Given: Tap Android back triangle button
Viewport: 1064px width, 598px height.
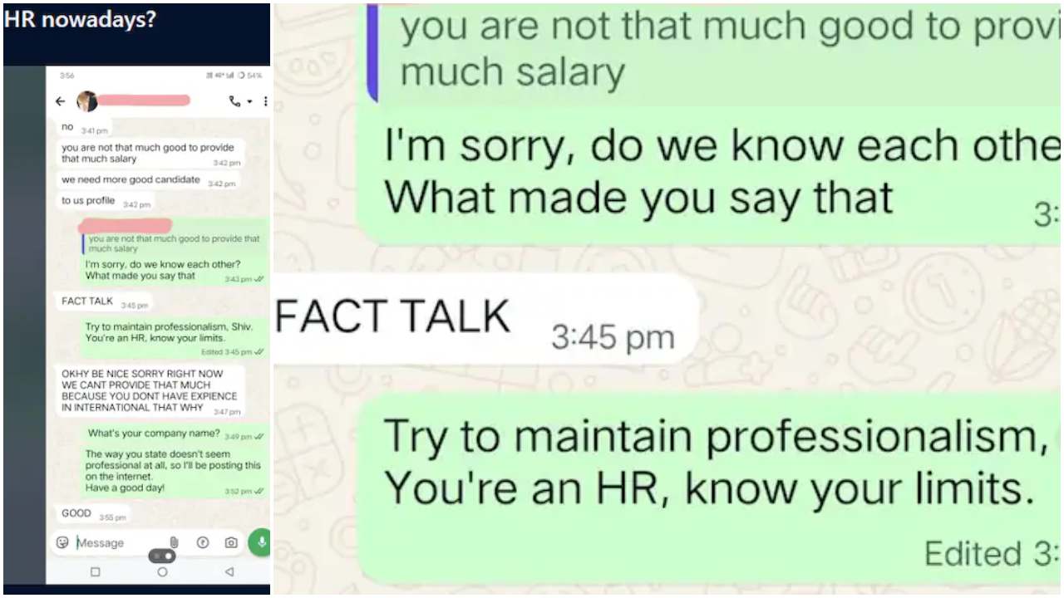Looking at the screenshot, I should click(229, 572).
